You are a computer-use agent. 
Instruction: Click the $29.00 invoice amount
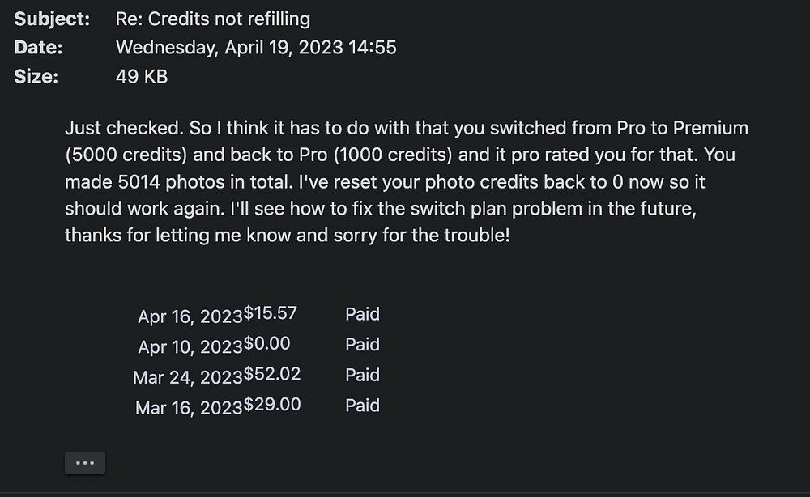coord(271,405)
